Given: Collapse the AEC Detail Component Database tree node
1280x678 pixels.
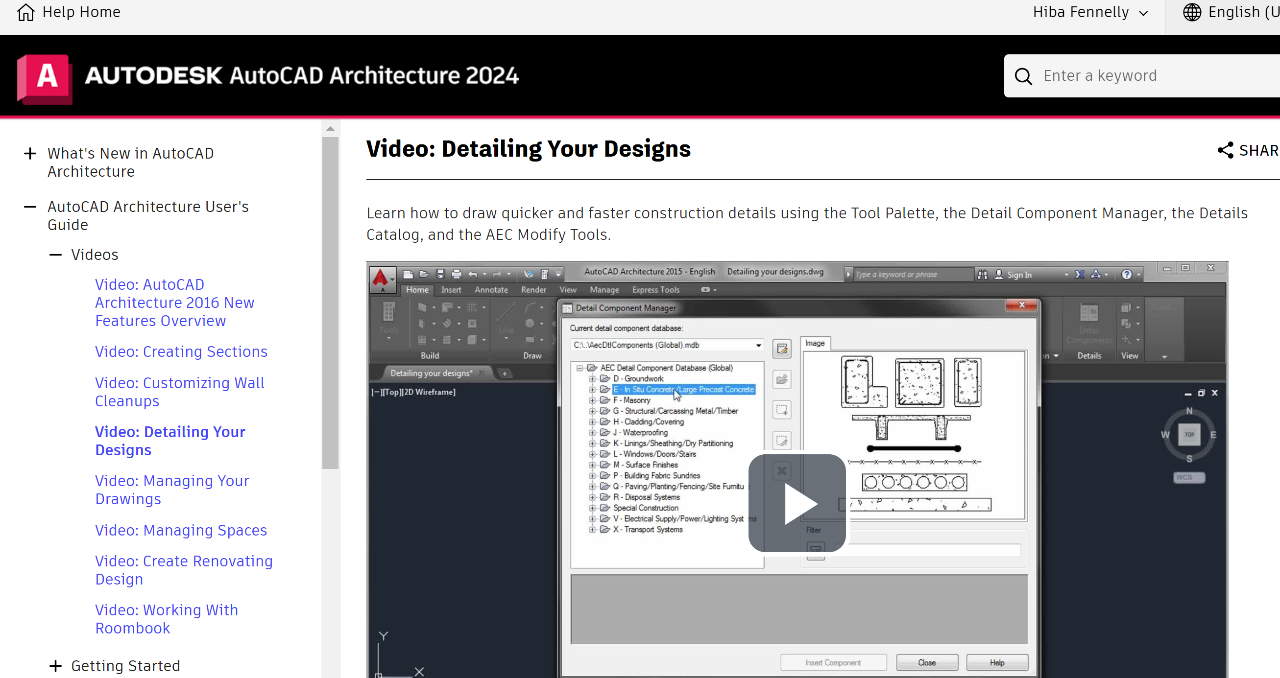Looking at the screenshot, I should click(580, 368).
